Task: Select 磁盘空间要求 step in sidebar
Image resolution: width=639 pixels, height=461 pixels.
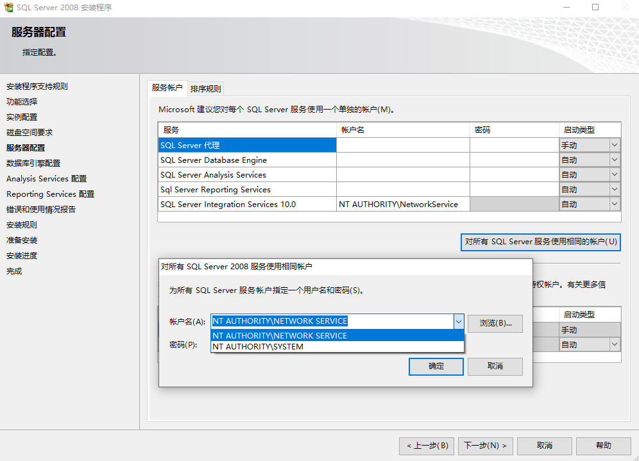Action: (30, 132)
